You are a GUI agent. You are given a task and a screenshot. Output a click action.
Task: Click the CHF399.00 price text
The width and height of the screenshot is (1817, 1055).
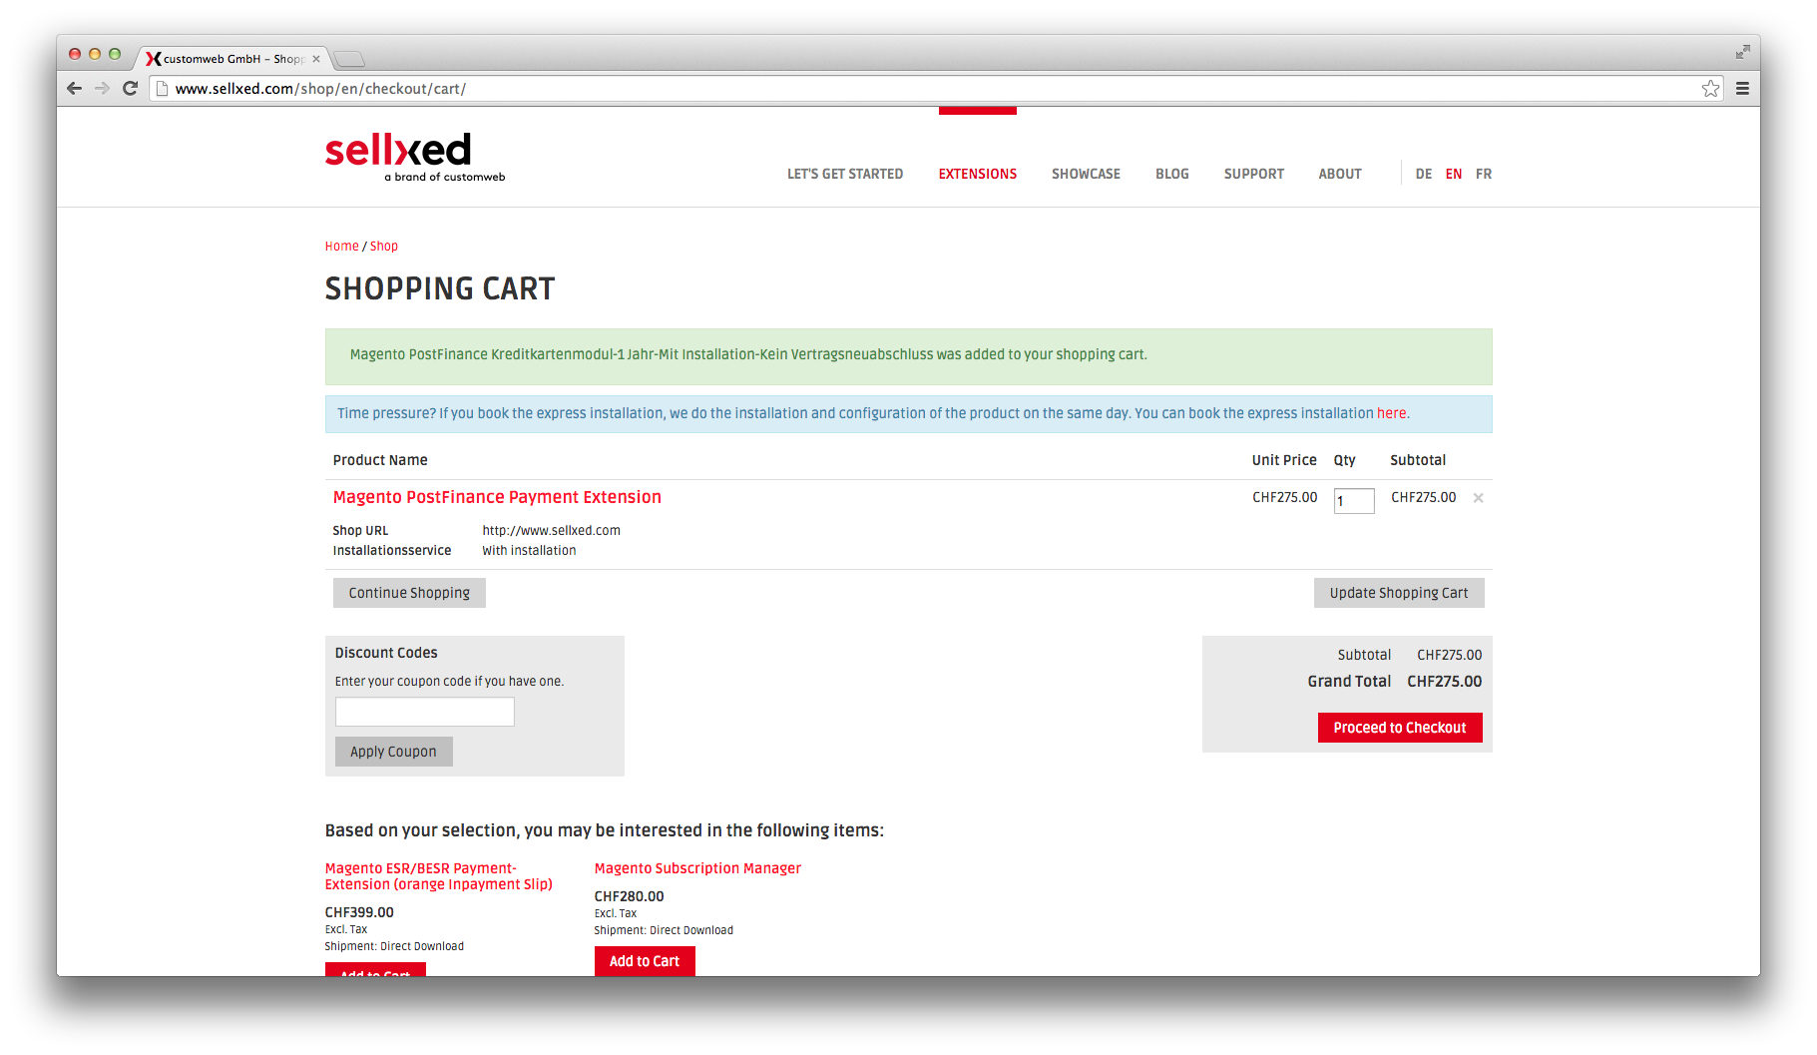[x=359, y=912]
